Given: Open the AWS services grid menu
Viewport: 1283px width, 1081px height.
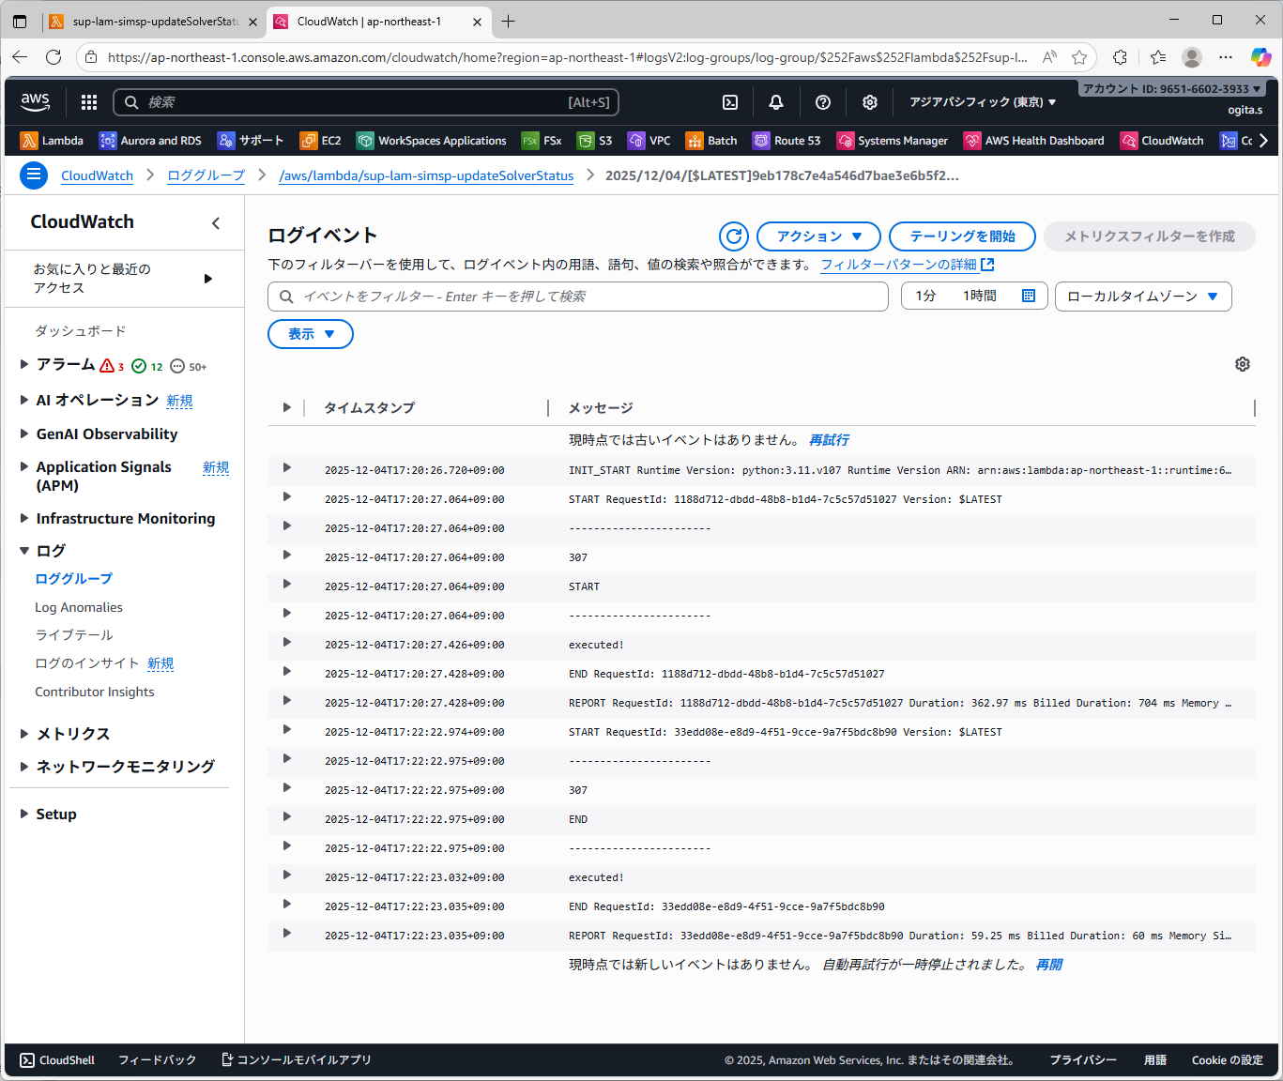Looking at the screenshot, I should point(89,102).
